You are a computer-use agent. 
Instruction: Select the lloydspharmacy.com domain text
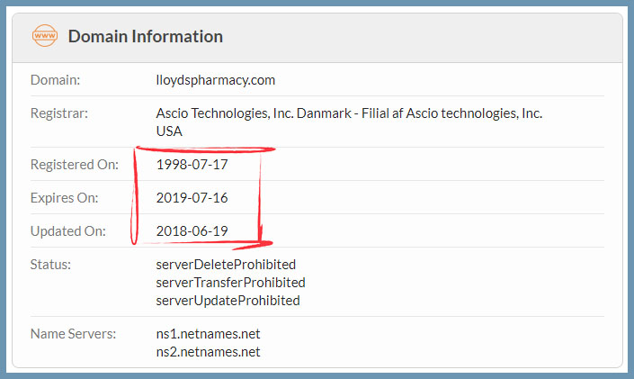click(216, 80)
